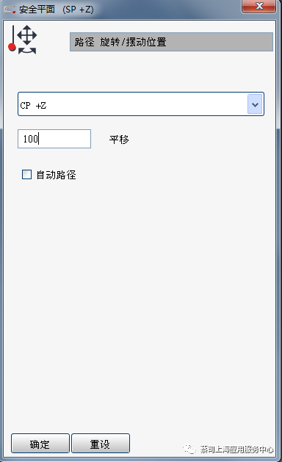This screenshot has height=462, width=282.
Task: Close the 安全平面 (SP +Z) dialog
Action: (258, 6)
